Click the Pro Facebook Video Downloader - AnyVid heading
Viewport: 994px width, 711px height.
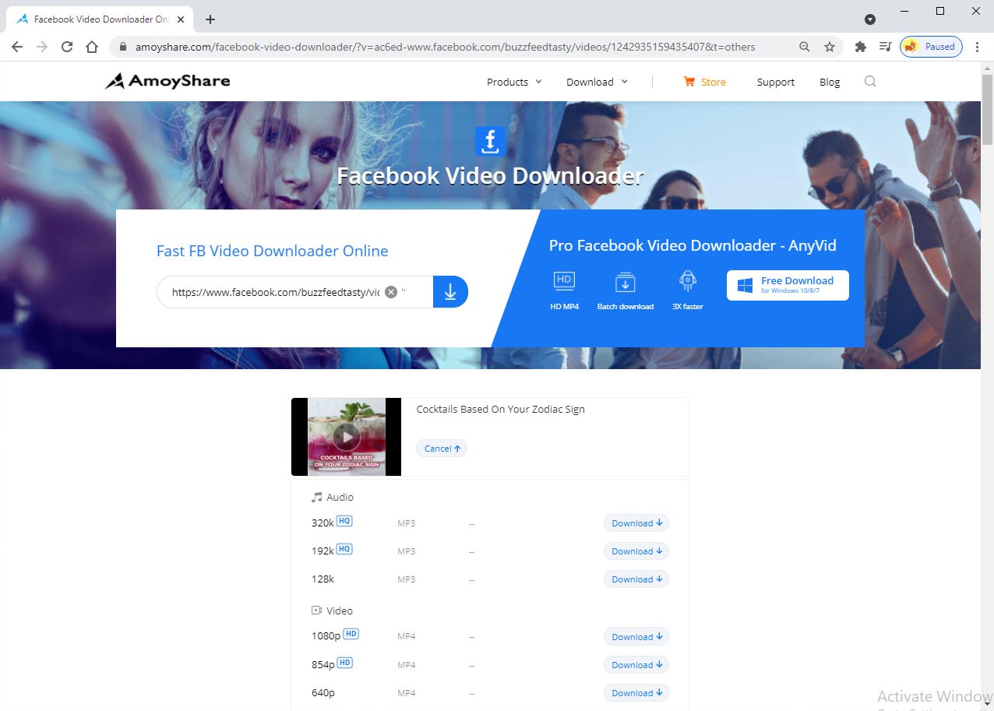click(x=693, y=245)
